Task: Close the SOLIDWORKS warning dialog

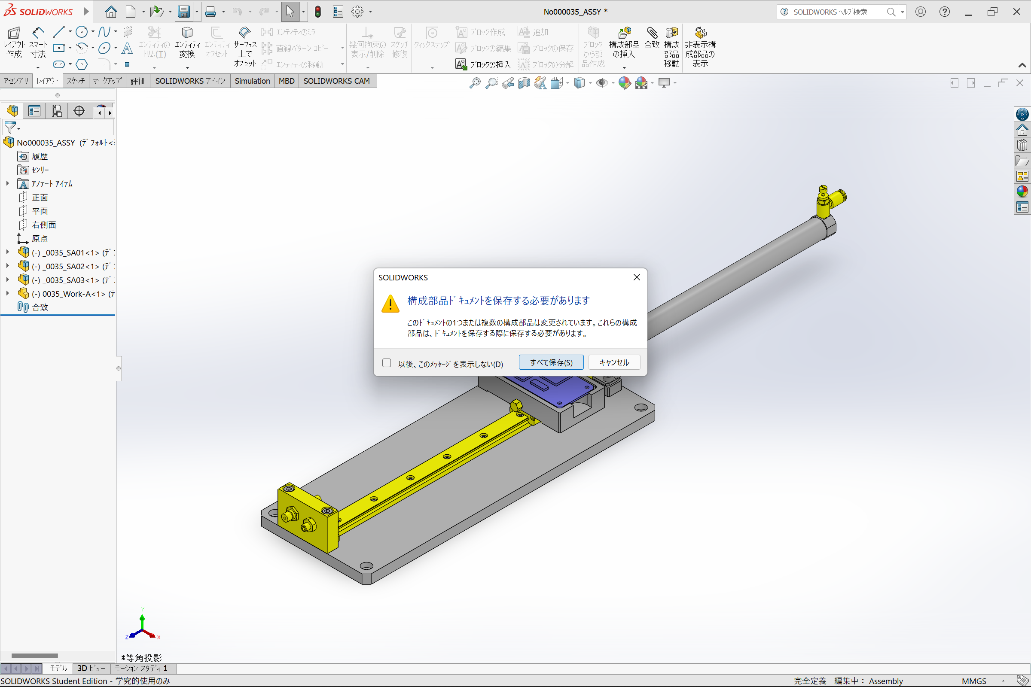Action: coord(637,277)
